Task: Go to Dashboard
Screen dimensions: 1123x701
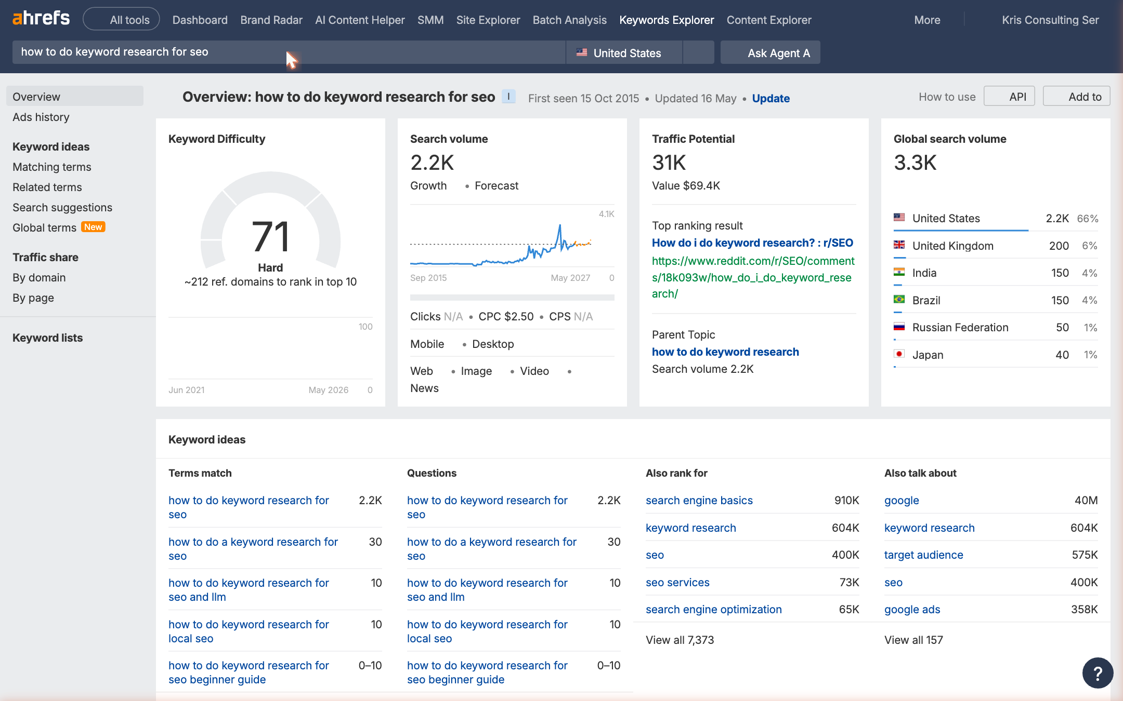Action: point(200,20)
